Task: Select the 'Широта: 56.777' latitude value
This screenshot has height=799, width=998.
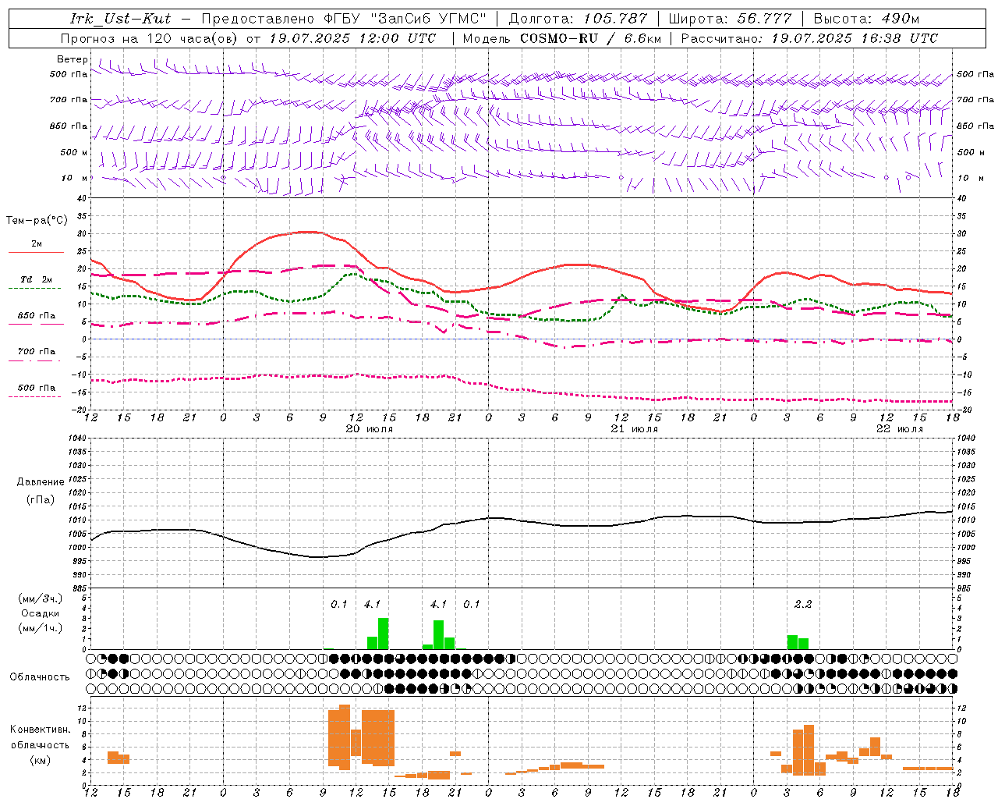Action: (x=731, y=19)
